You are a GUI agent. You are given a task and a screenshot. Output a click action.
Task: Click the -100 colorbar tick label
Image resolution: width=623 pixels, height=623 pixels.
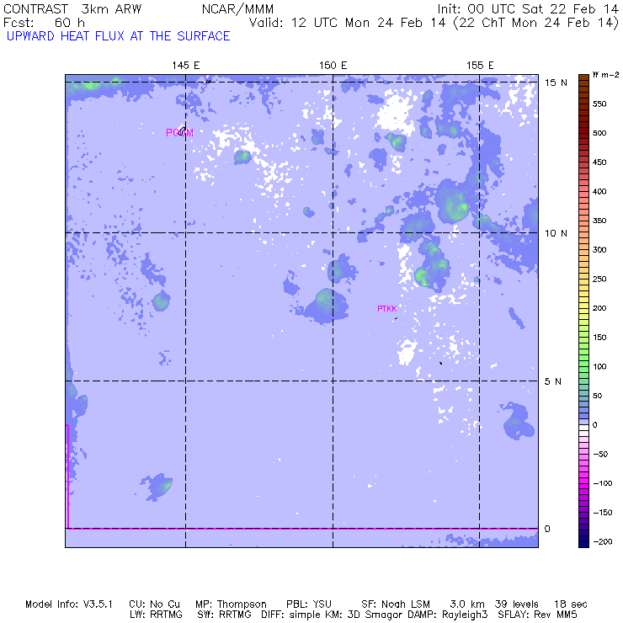[602, 483]
